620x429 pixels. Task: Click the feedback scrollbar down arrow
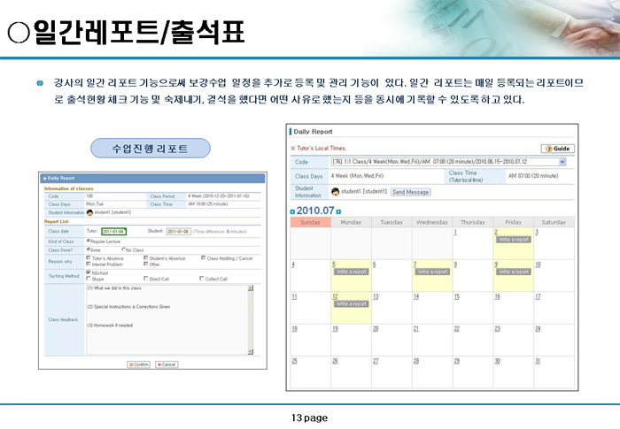click(251, 351)
